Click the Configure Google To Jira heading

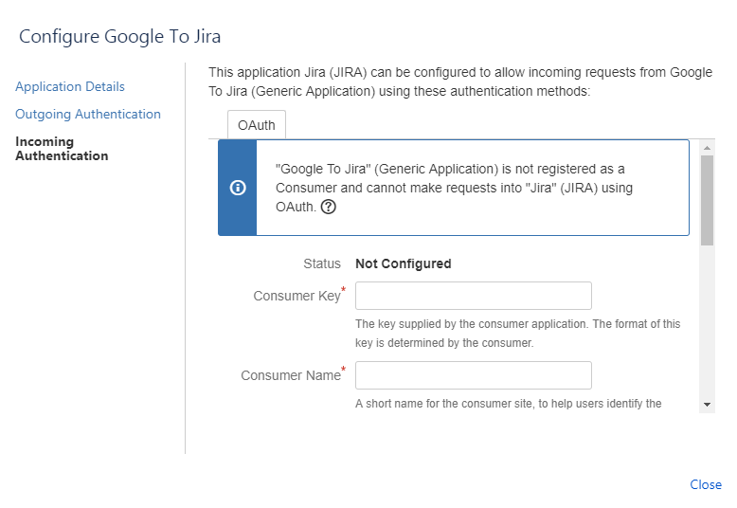120,36
